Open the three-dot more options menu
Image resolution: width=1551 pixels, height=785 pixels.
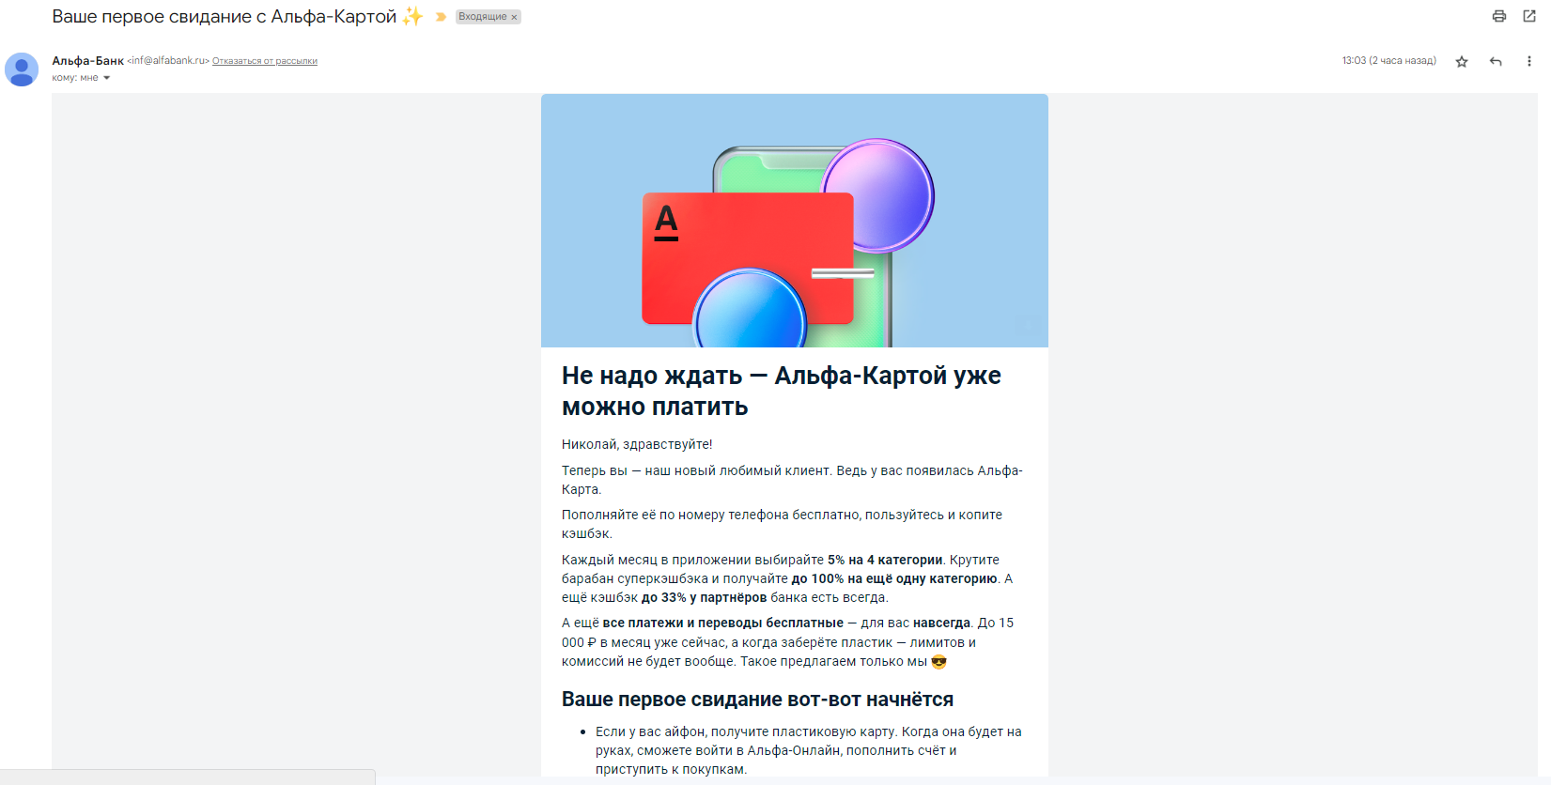click(1529, 61)
